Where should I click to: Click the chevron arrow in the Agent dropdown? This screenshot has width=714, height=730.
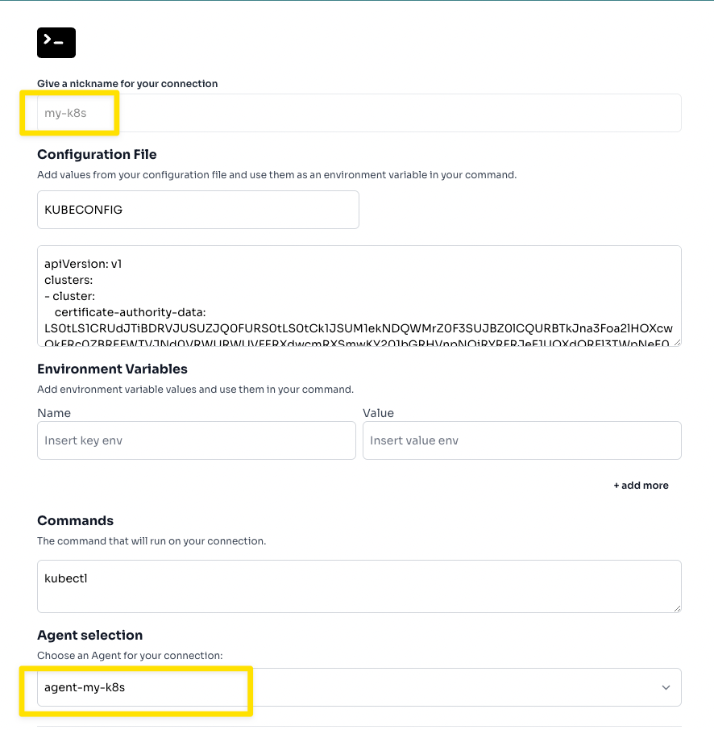click(x=666, y=687)
